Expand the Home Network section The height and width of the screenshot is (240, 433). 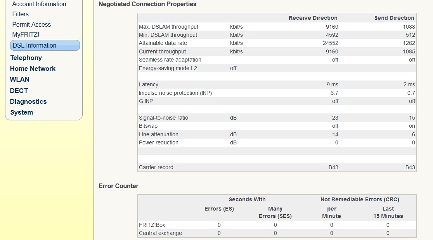tap(33, 69)
